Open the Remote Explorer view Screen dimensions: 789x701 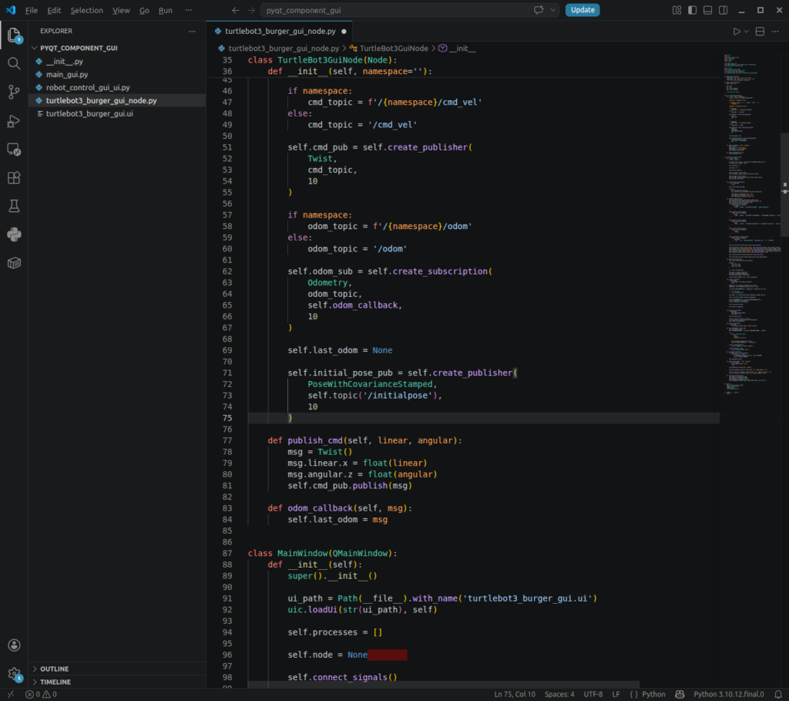[14, 150]
